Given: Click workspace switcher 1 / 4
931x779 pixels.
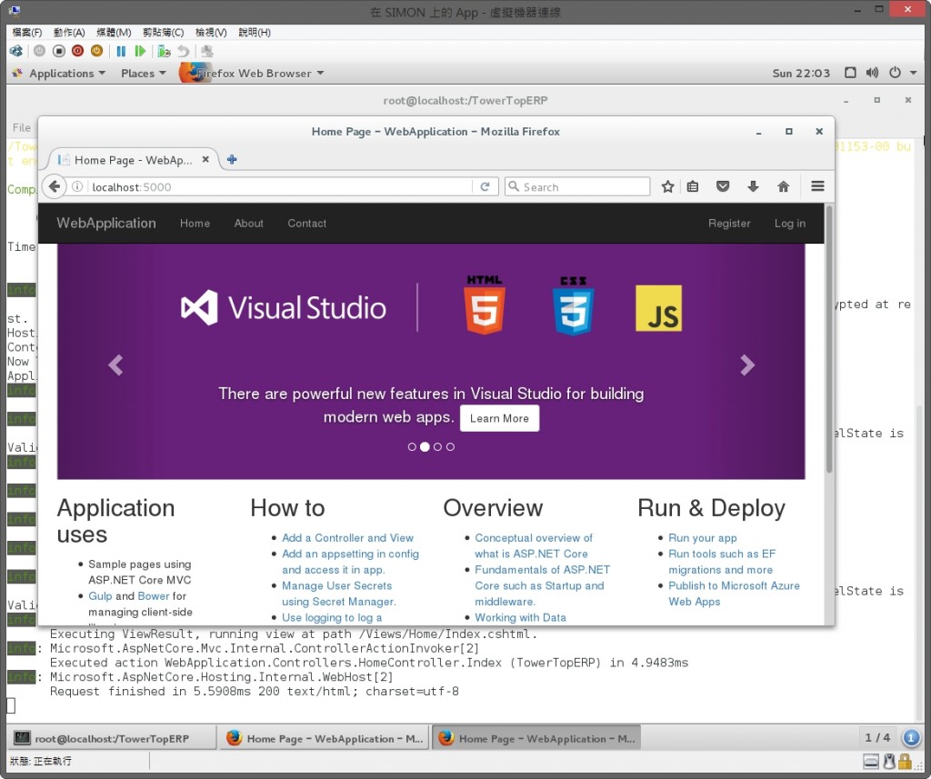Looking at the screenshot, I should [877, 737].
